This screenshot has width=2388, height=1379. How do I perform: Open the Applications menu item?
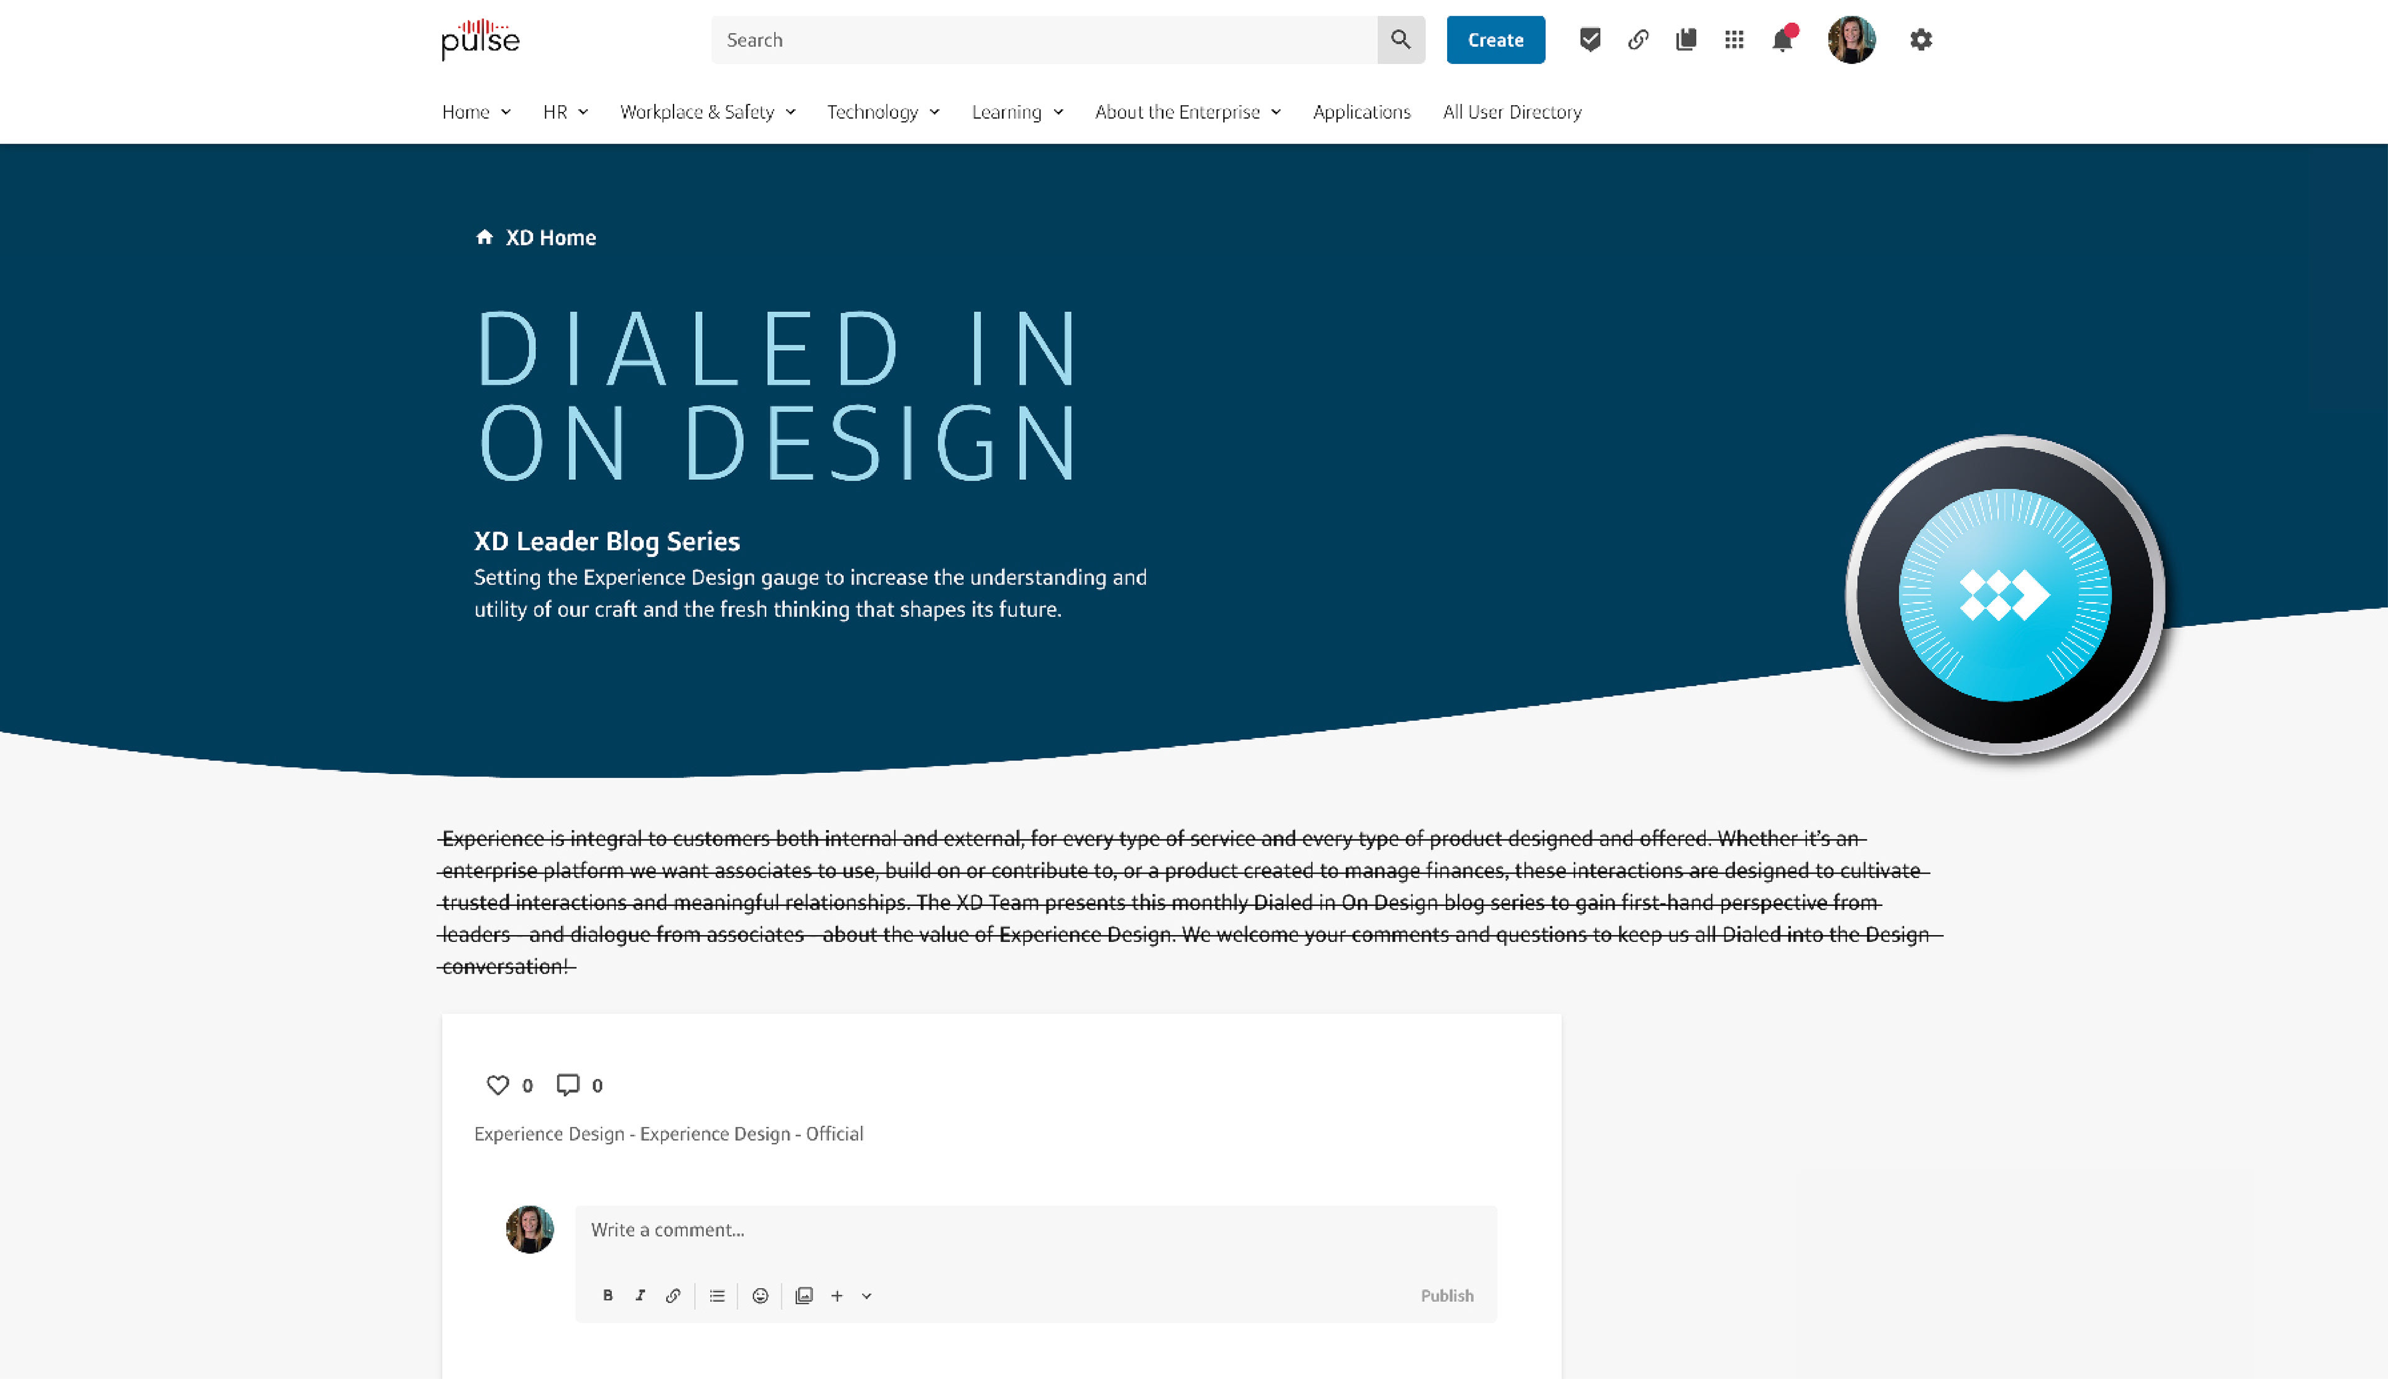pyautogui.click(x=1361, y=112)
